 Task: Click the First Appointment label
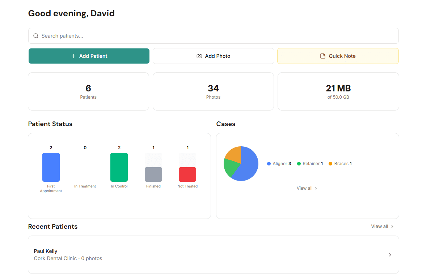pyautogui.click(x=51, y=189)
